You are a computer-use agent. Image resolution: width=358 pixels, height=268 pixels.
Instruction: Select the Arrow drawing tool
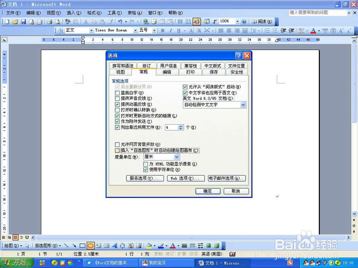74,246
